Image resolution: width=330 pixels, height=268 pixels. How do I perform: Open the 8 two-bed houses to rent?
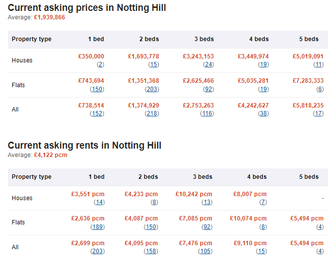click(x=154, y=202)
